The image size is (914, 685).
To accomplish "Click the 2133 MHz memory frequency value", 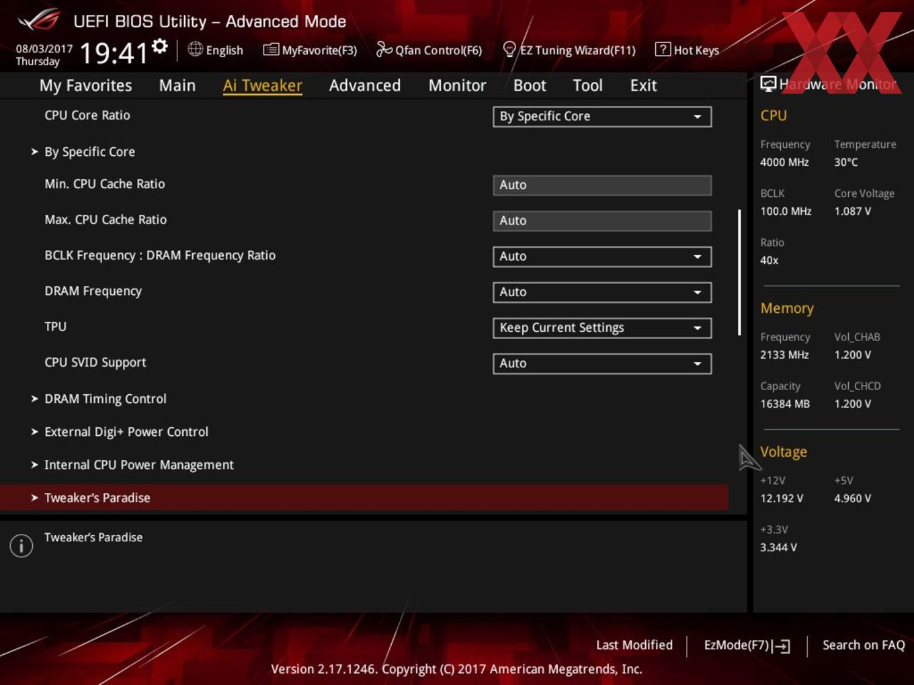I will (784, 355).
